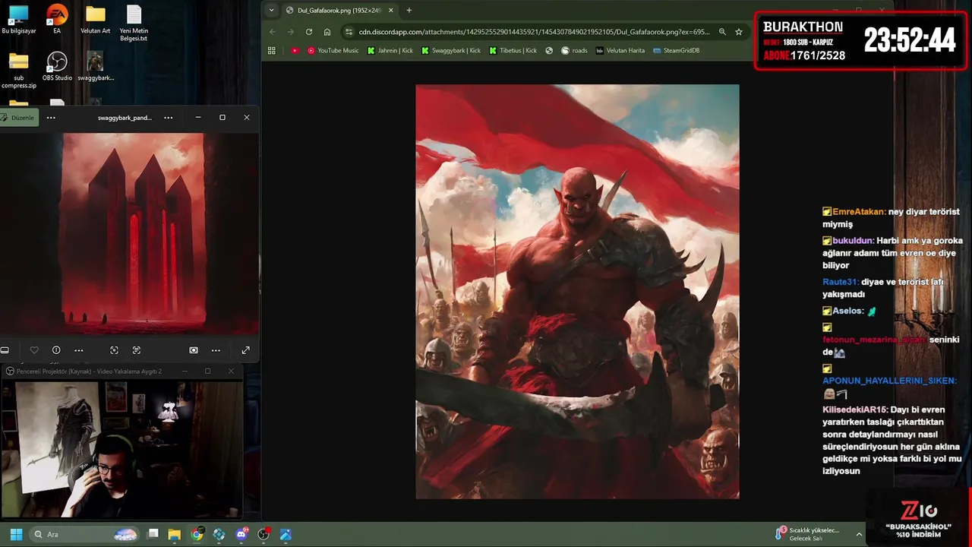Open the three-dot menu after the info icon
Viewport: 972px width, 547px height.
pyautogui.click(x=78, y=350)
